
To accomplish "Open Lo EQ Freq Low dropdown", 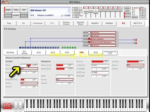I will [100, 65].
